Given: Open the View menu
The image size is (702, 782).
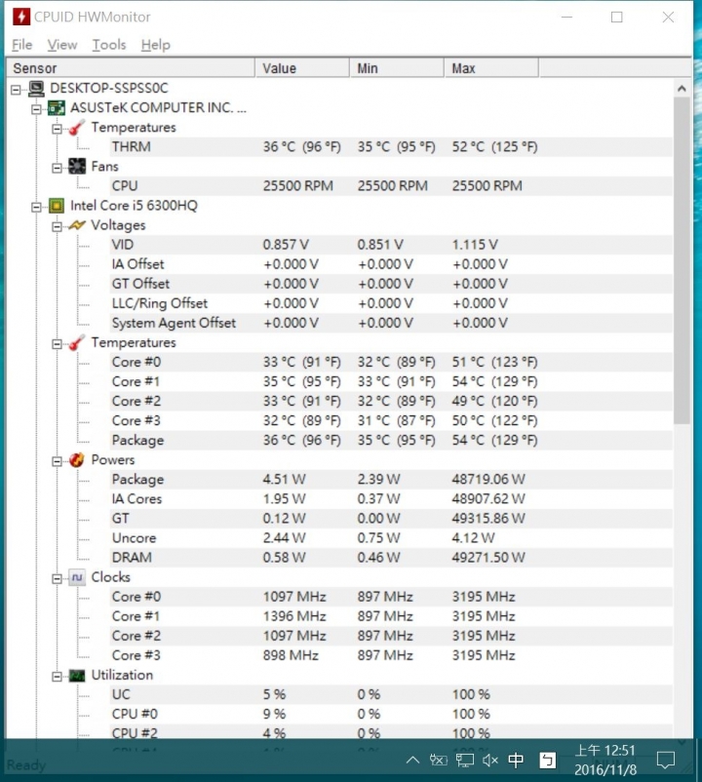Looking at the screenshot, I should click(x=62, y=45).
